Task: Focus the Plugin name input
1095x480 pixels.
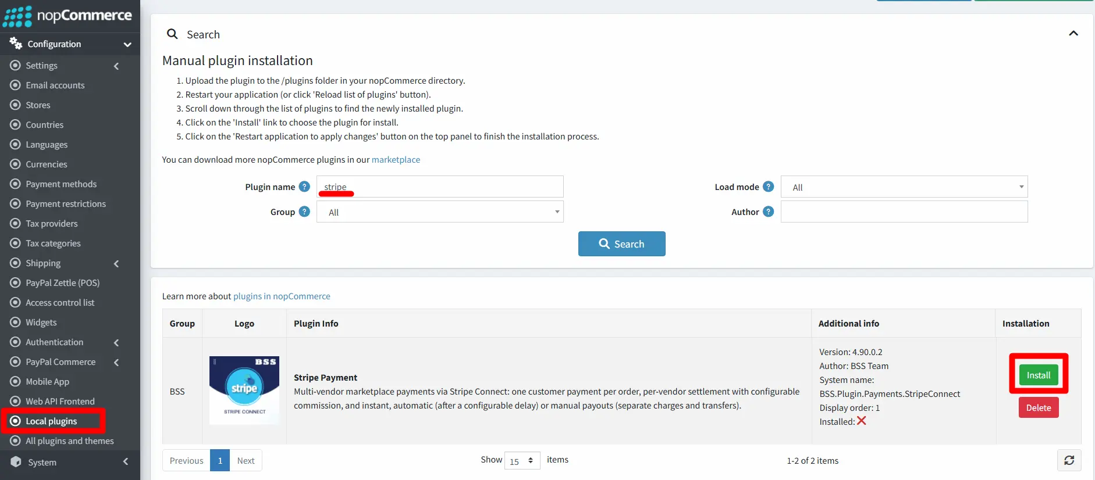Action: [440, 187]
